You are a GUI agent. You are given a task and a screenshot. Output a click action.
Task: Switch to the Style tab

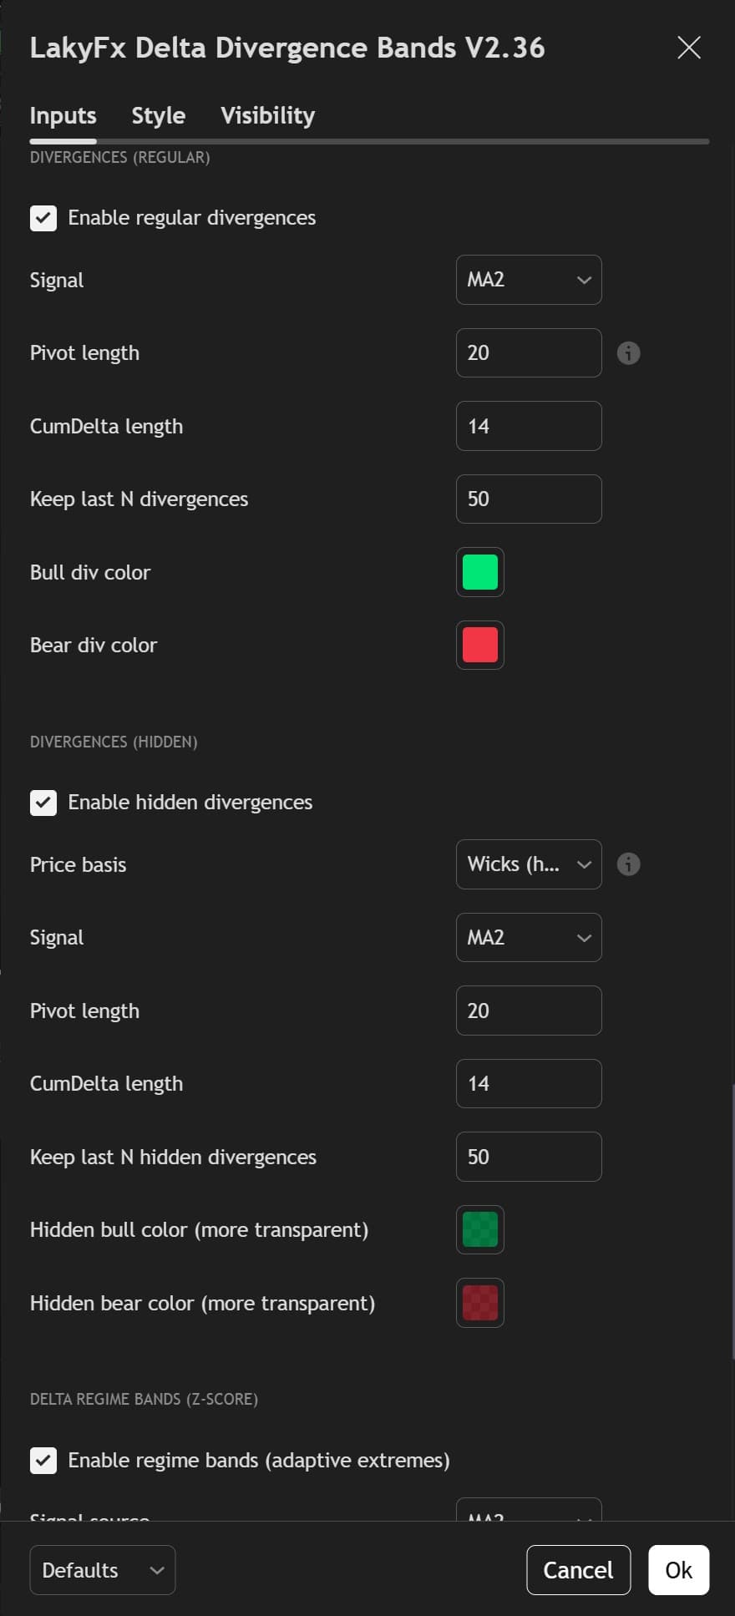click(158, 115)
